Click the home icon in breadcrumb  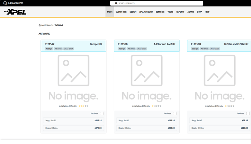point(40,25)
